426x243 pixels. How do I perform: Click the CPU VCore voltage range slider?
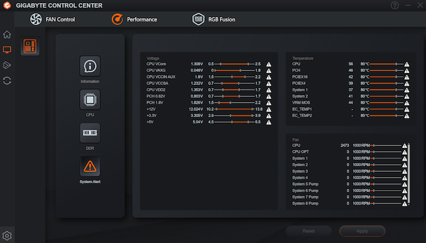(x=234, y=64)
